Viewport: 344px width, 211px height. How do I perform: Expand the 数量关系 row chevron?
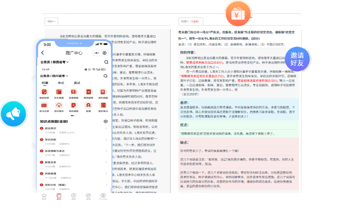(106, 162)
